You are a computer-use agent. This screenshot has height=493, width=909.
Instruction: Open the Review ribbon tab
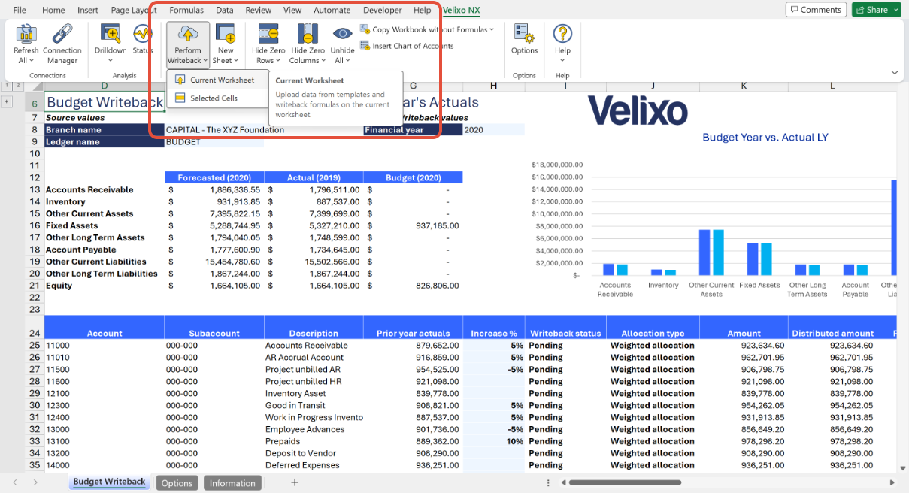click(x=259, y=10)
